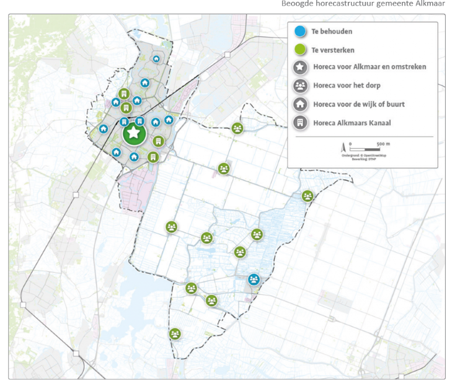Click the gray building icon in legend
Viewport: 460px width, 386px height.
point(300,123)
